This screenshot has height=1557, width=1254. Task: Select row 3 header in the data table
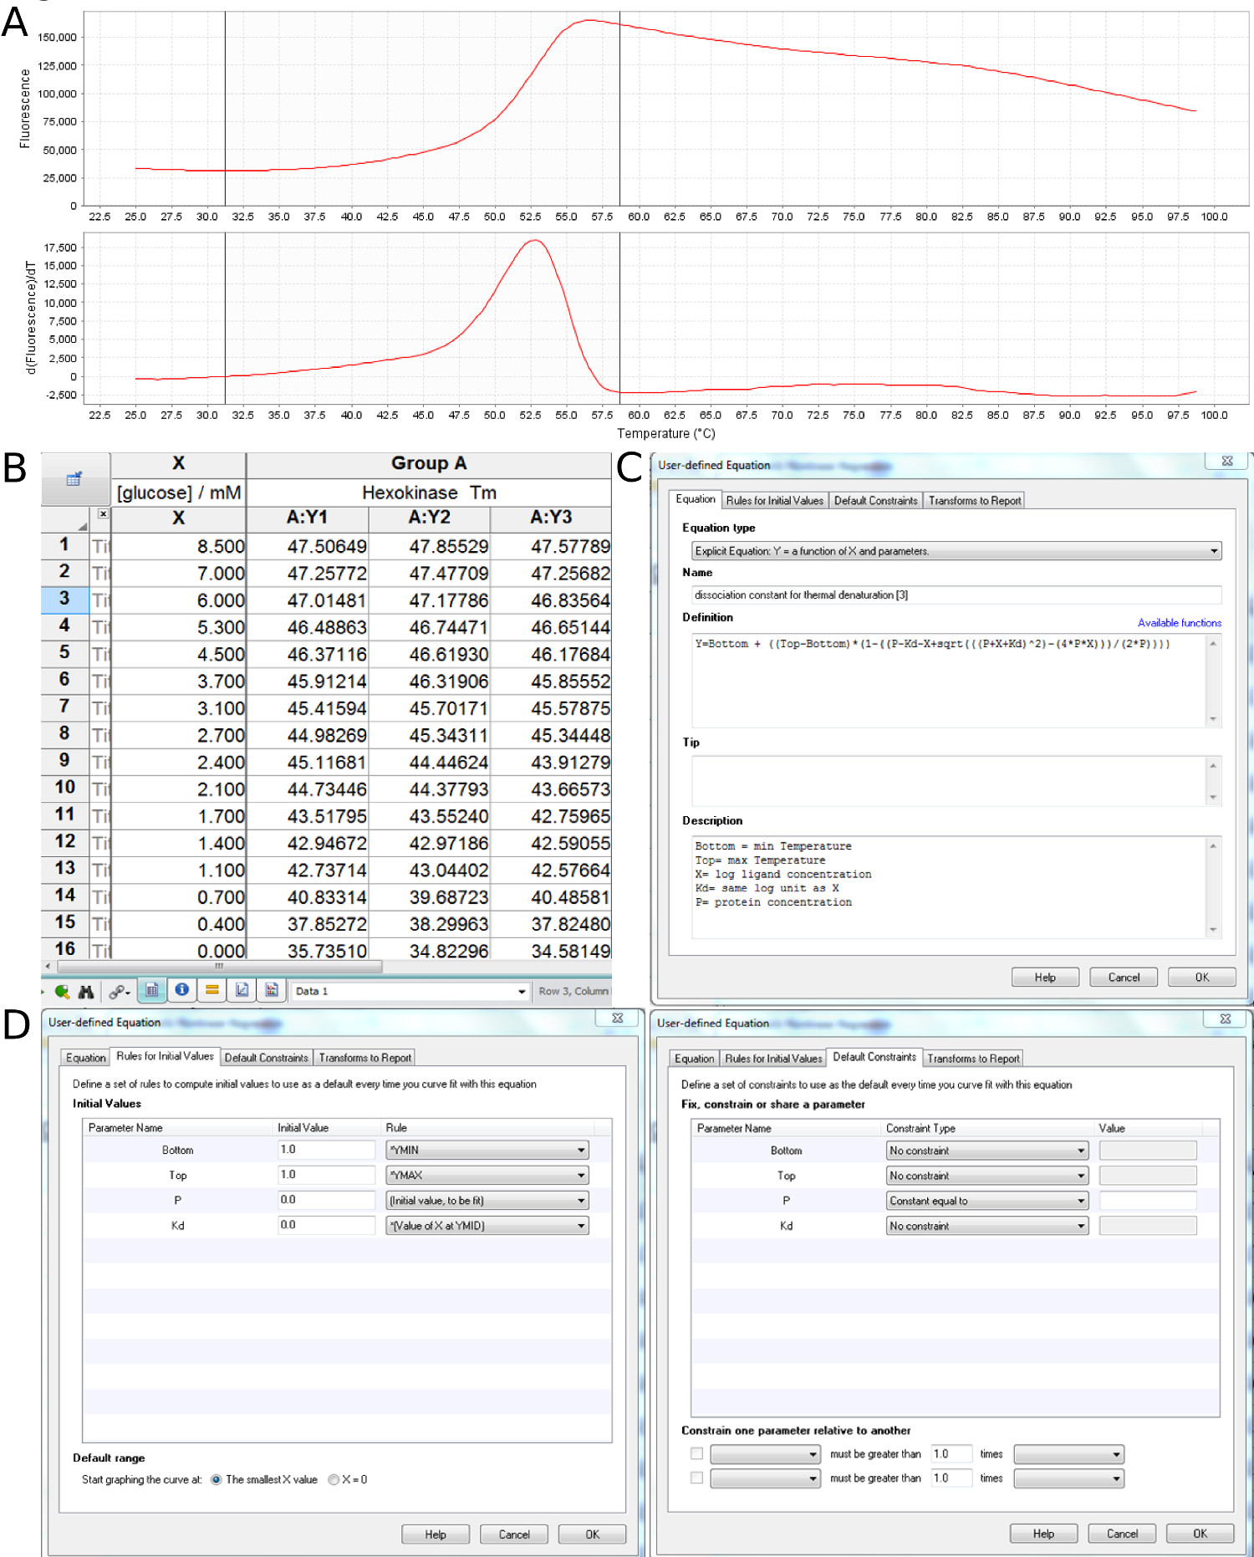click(x=64, y=599)
